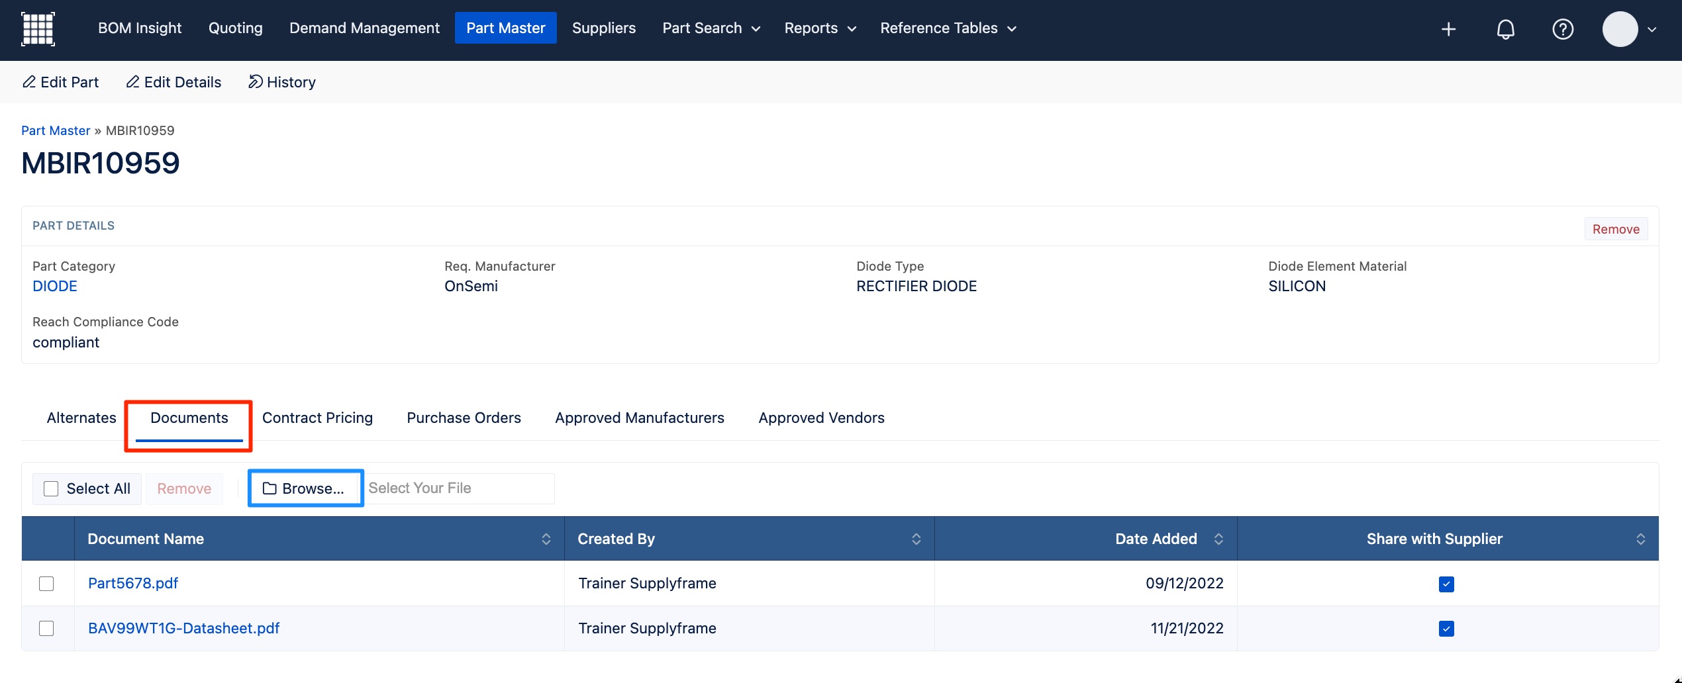Screen dimensions: 1682x683
Task: Click the plus add icon in the header
Action: [1448, 29]
